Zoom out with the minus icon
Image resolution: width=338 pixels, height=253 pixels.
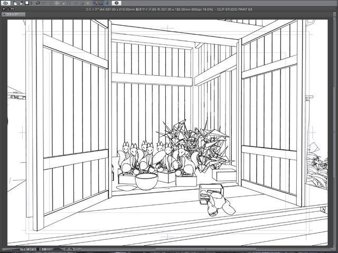tap(28, 249)
